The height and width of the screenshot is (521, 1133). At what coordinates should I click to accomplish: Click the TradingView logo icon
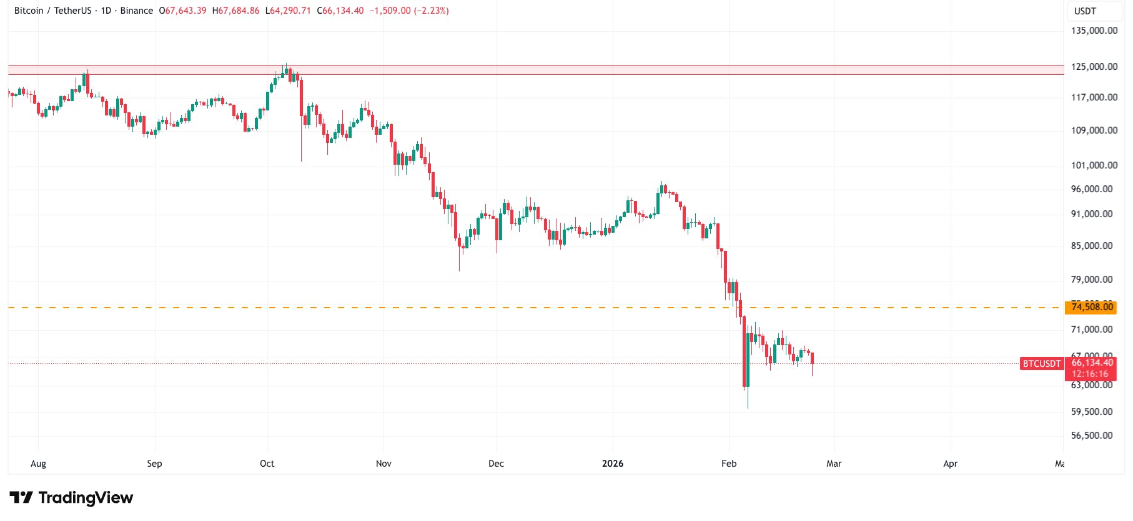[21, 497]
